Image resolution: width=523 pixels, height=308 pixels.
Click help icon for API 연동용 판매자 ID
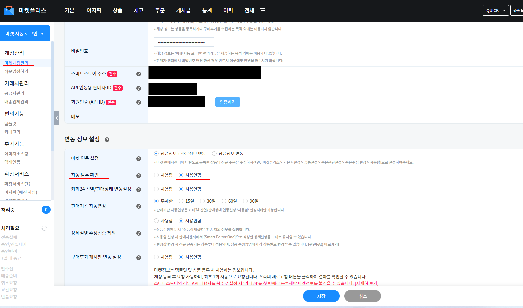coord(139,88)
